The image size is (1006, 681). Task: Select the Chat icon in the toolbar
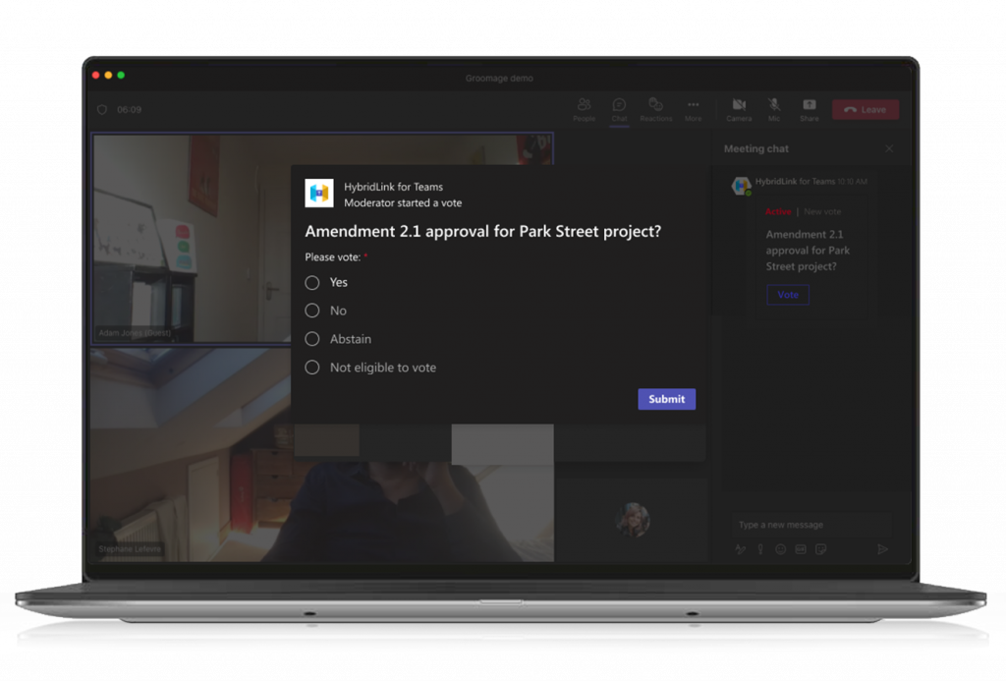[x=619, y=108]
